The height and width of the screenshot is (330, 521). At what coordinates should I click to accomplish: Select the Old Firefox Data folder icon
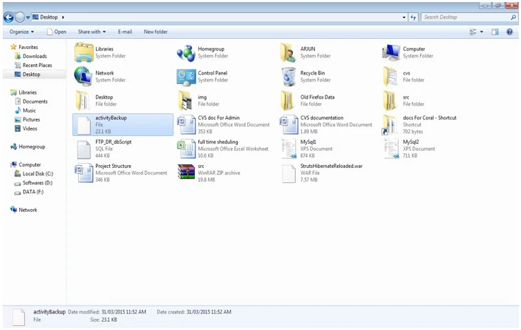pyautogui.click(x=287, y=101)
